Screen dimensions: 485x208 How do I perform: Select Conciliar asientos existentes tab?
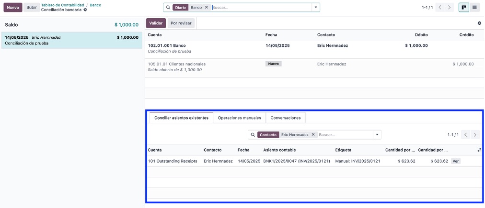tap(181, 118)
